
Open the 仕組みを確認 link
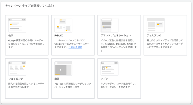click(75, 47)
